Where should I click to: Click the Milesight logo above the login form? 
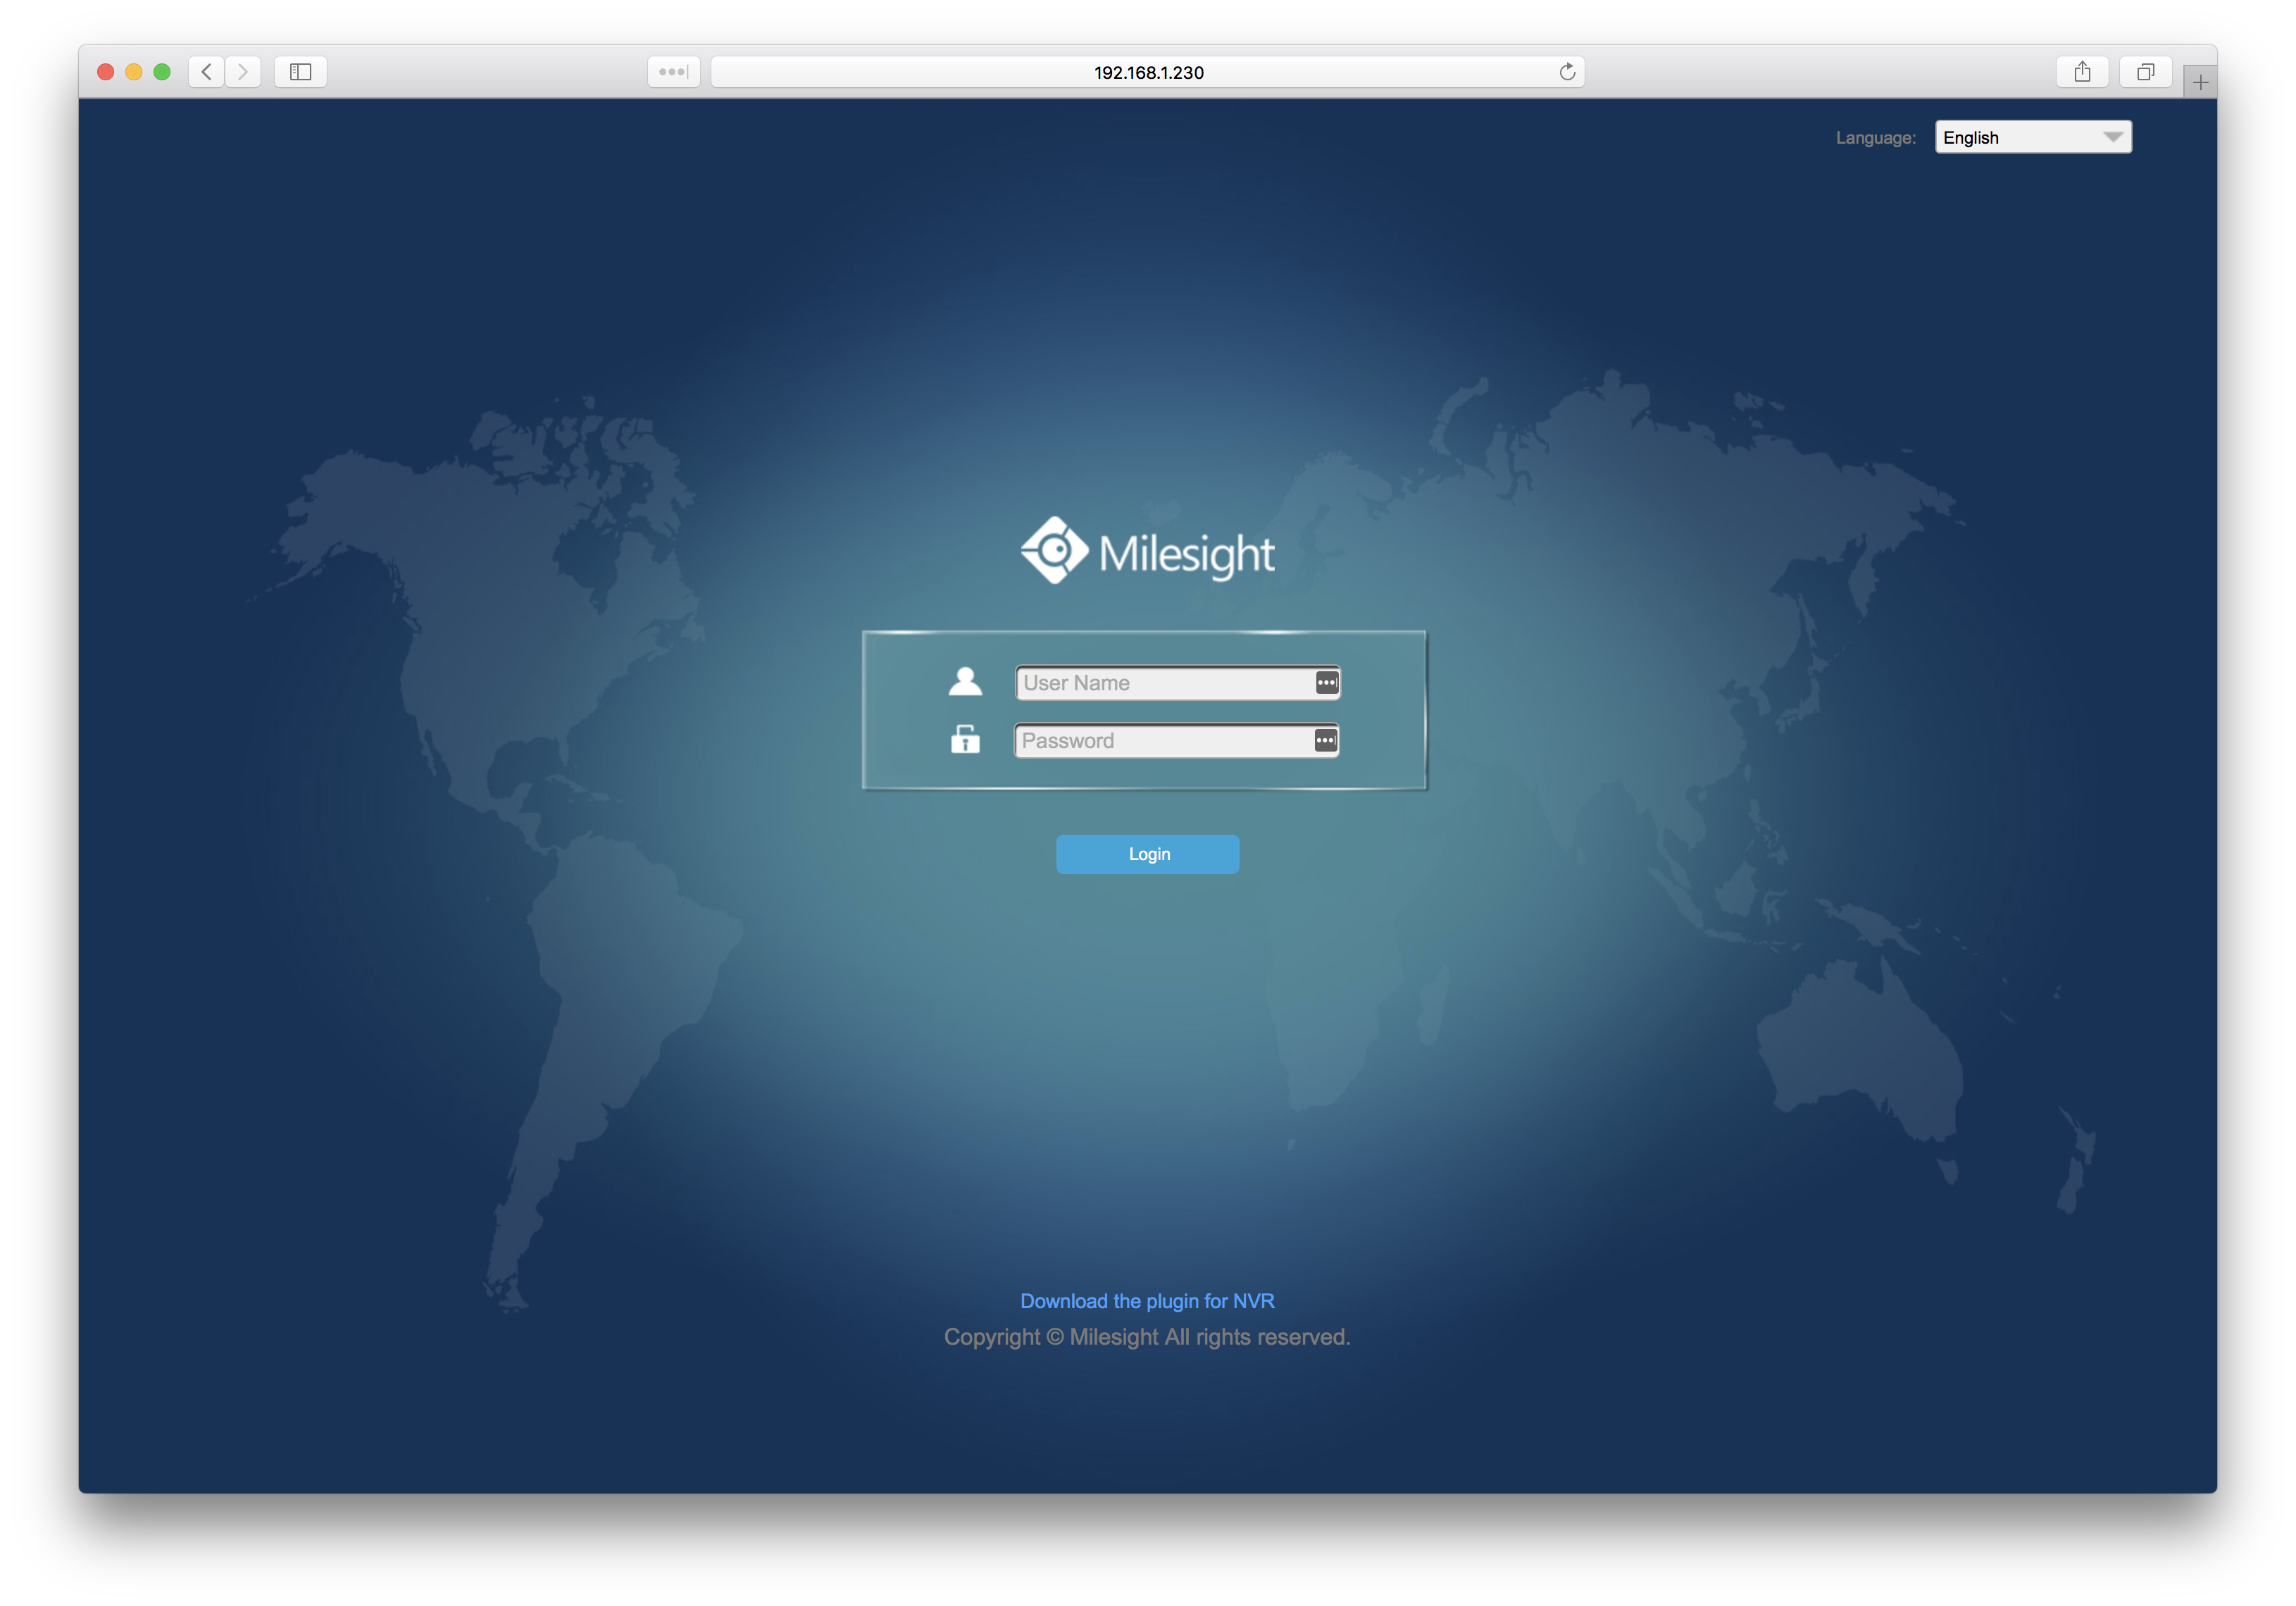click(x=1147, y=549)
